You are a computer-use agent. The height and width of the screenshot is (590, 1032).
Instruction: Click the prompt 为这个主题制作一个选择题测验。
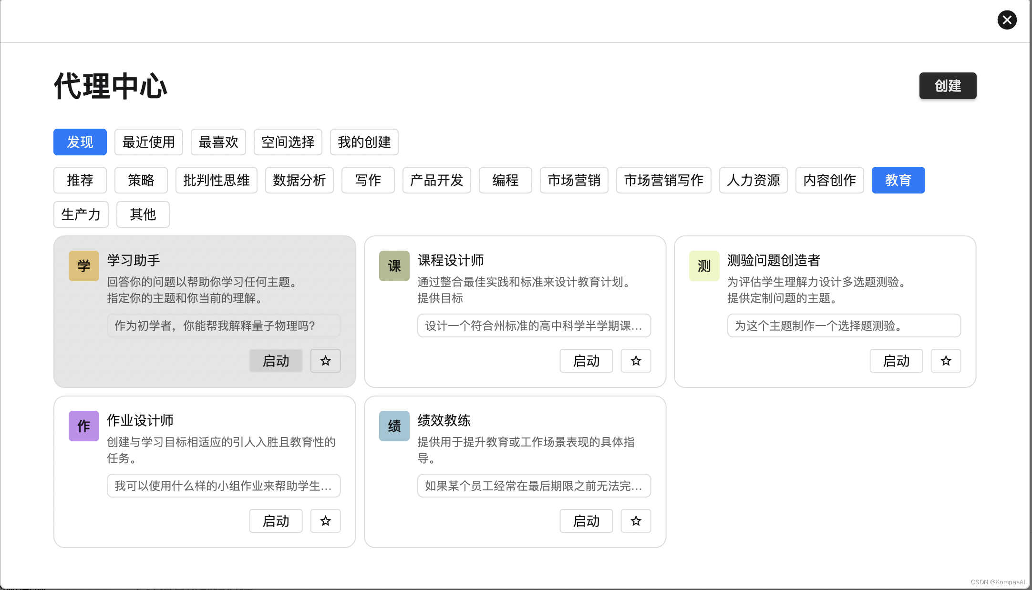click(x=844, y=326)
